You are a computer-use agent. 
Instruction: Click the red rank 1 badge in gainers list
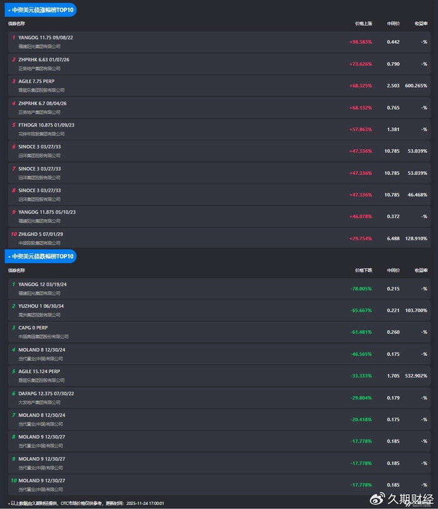pyautogui.click(x=14, y=38)
